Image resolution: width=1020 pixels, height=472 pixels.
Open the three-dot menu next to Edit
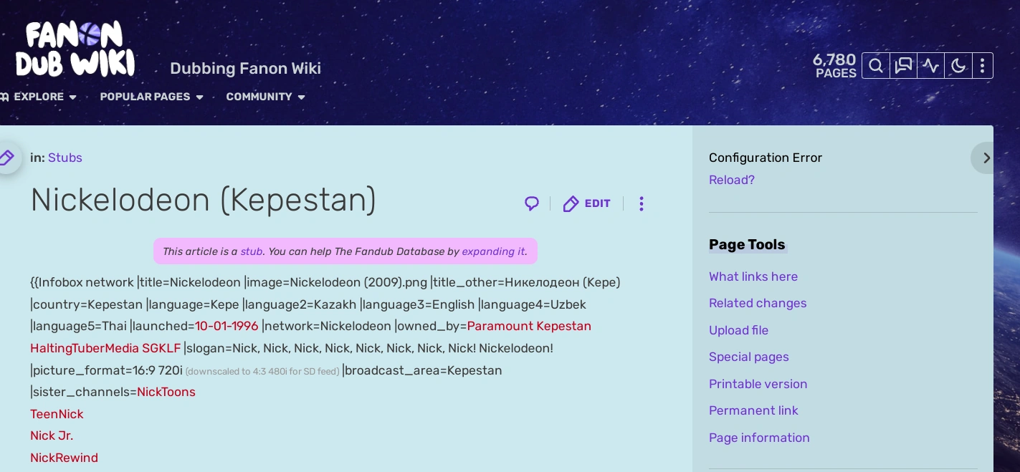click(642, 203)
